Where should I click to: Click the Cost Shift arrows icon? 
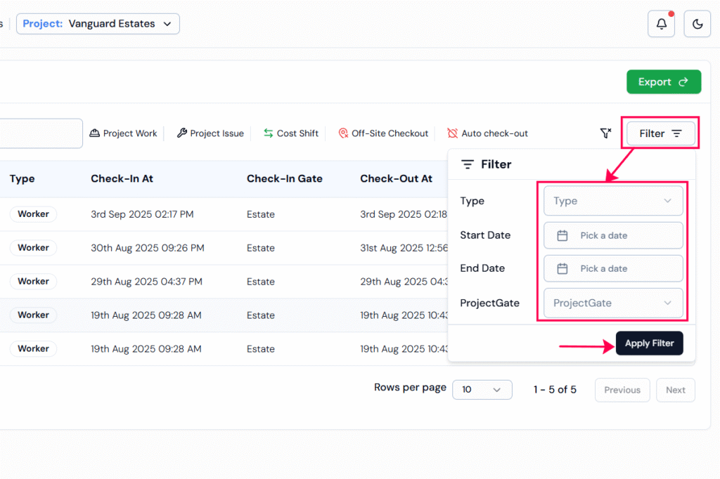[x=269, y=133]
